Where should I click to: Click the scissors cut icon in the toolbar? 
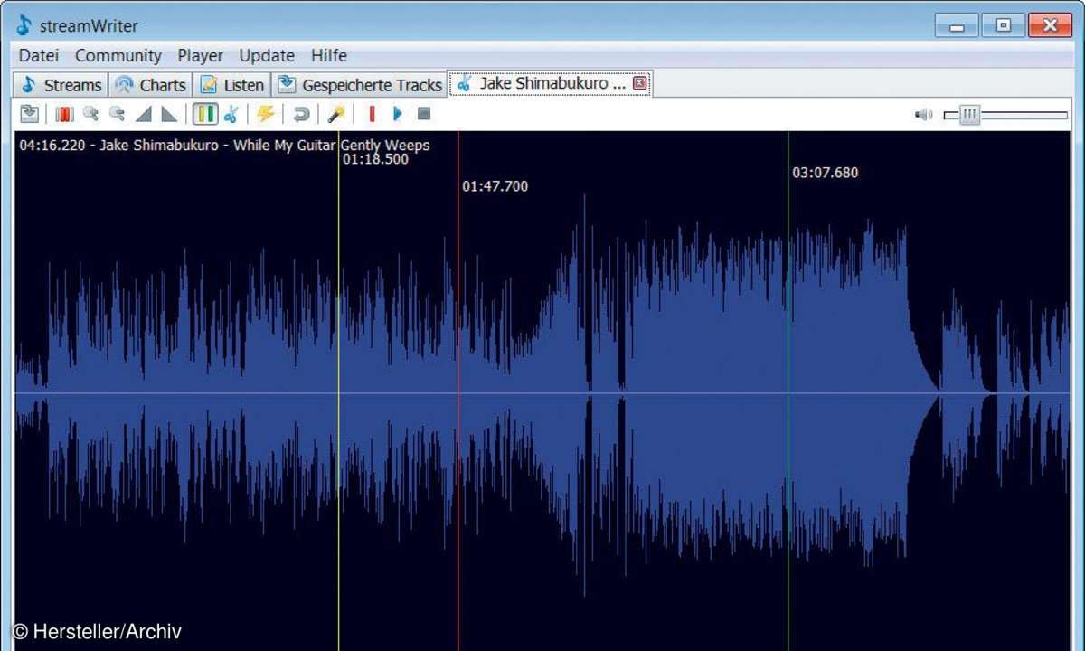(231, 114)
